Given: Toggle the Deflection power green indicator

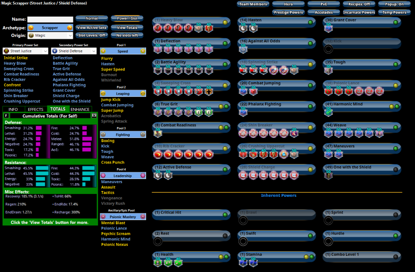Looking at the screenshot, I should (x=225, y=43).
